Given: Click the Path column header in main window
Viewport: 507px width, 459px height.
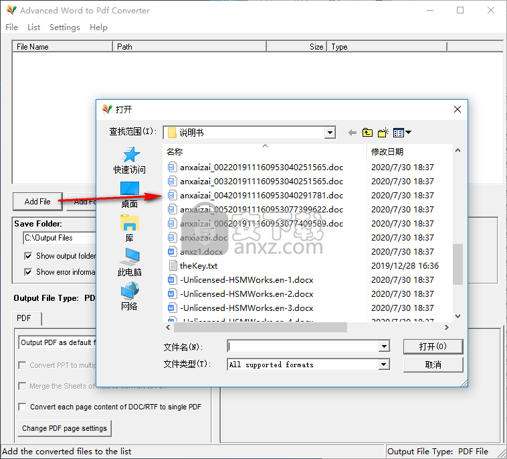Looking at the screenshot, I should pyautogui.click(x=189, y=47).
